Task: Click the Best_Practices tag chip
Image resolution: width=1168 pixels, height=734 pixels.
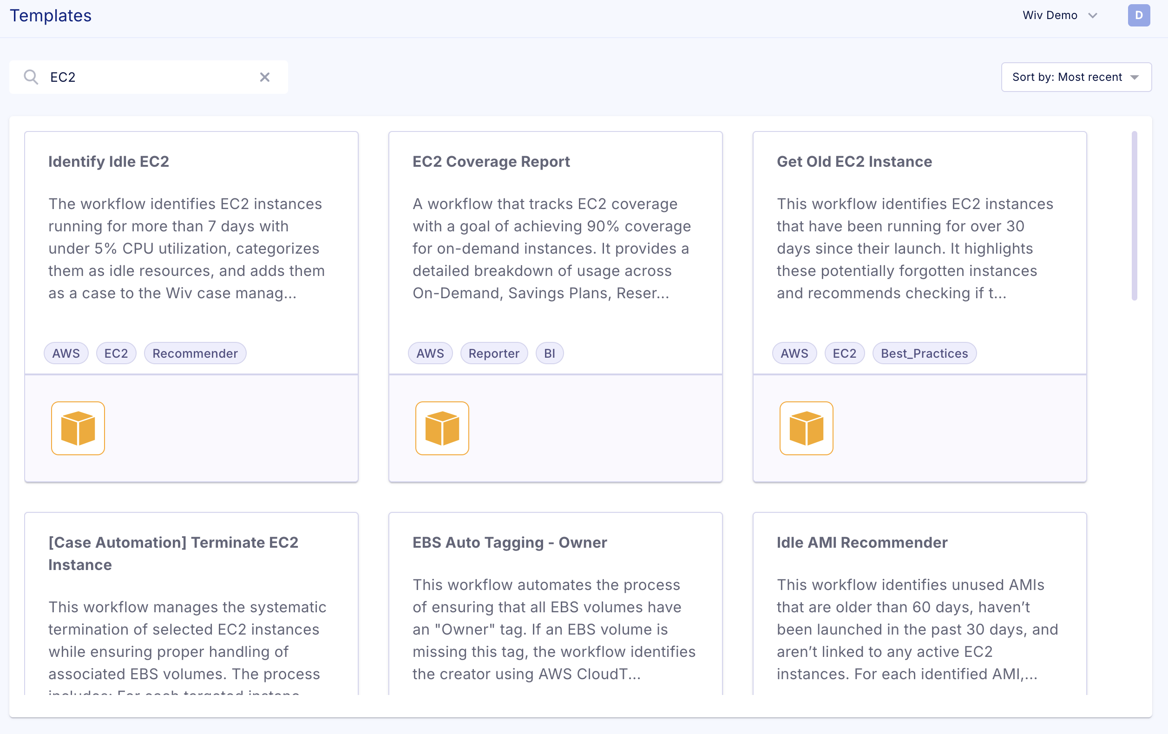Action: click(x=924, y=353)
